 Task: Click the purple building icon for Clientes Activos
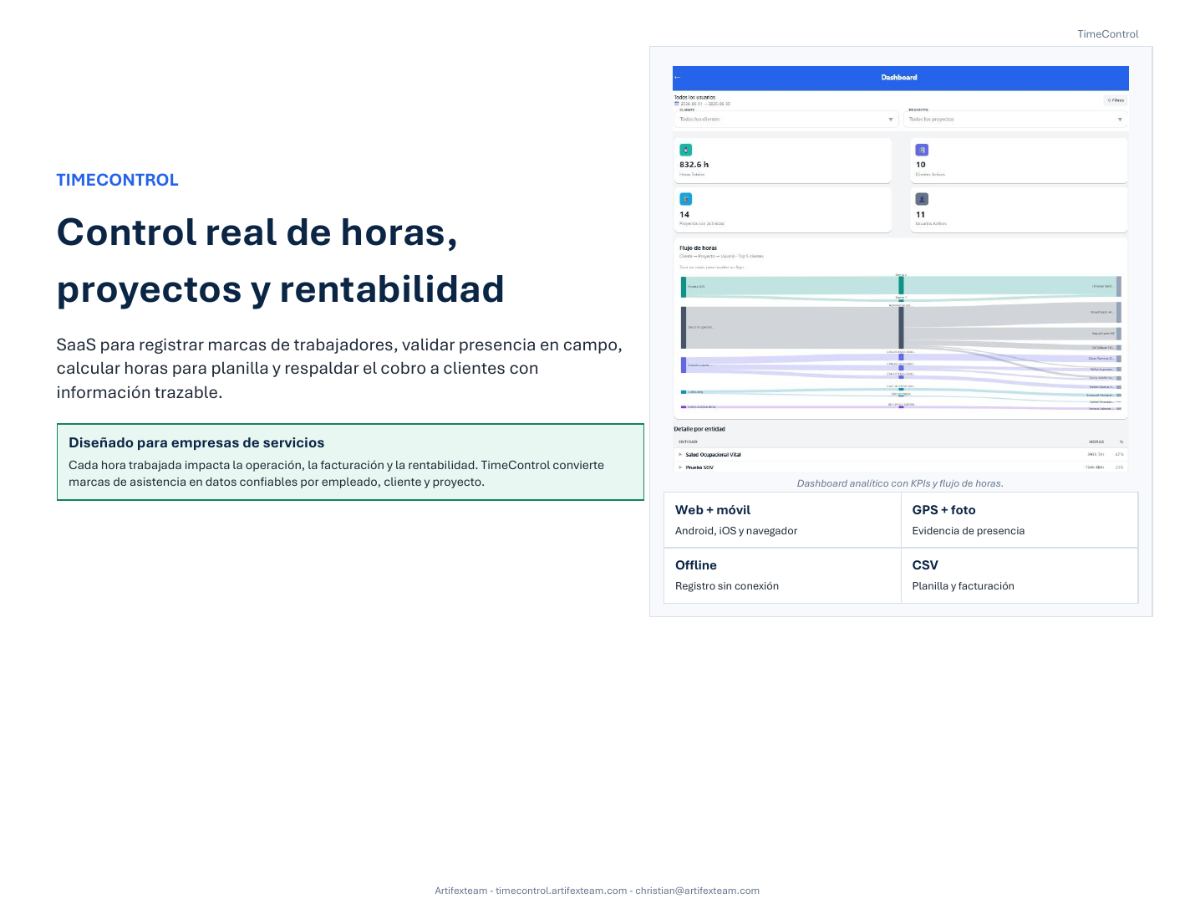(922, 151)
